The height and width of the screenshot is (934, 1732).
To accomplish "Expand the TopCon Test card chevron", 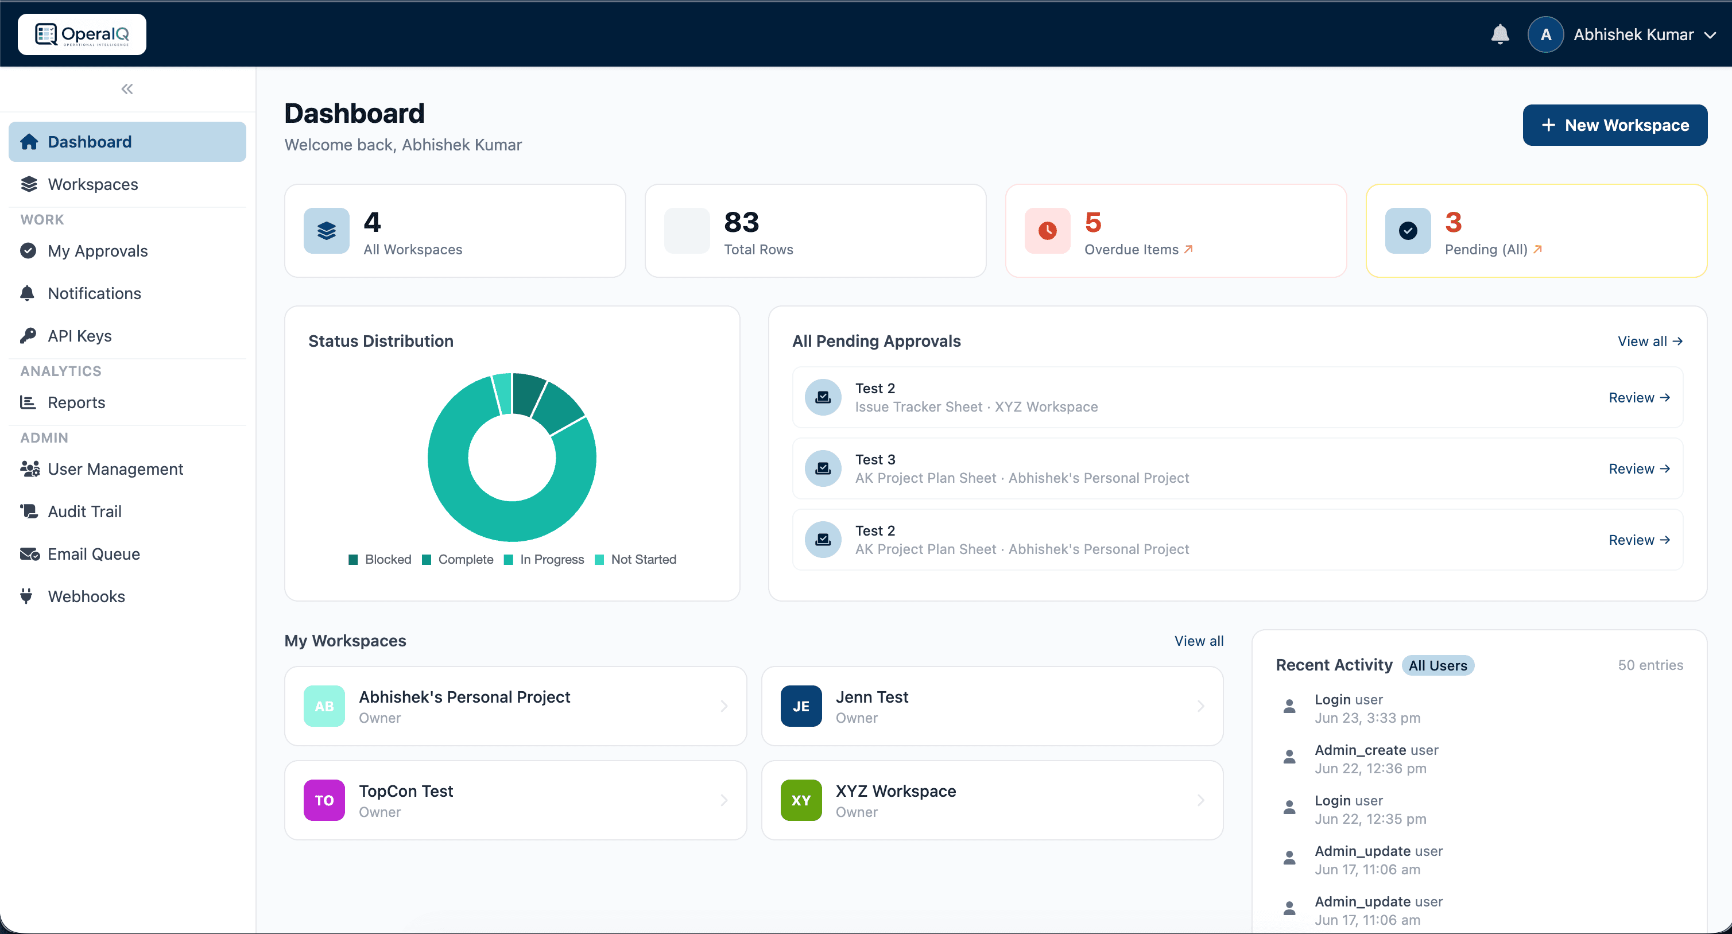I will coord(724,800).
